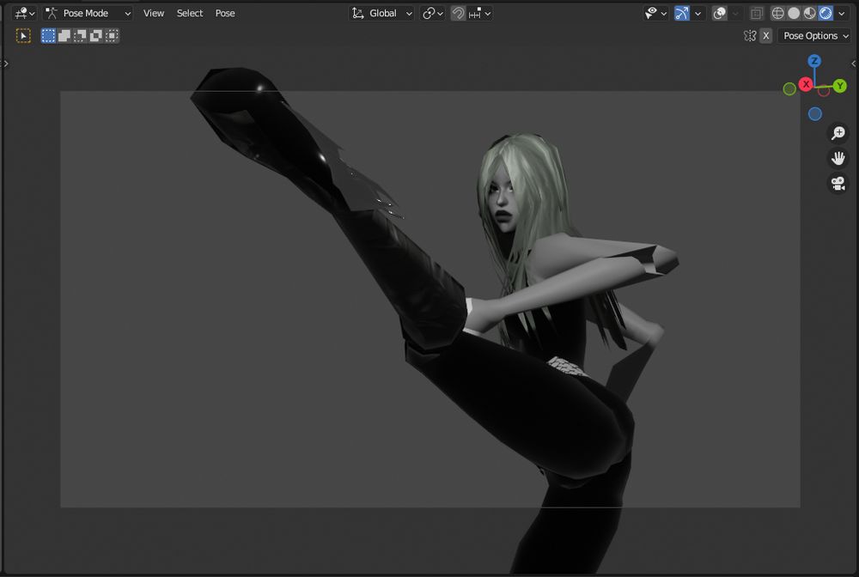
Task: Expand the Pose Options dropdown
Action: [814, 36]
